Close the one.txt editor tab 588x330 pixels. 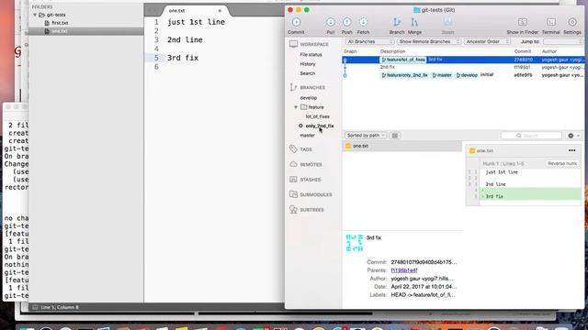click(x=220, y=11)
